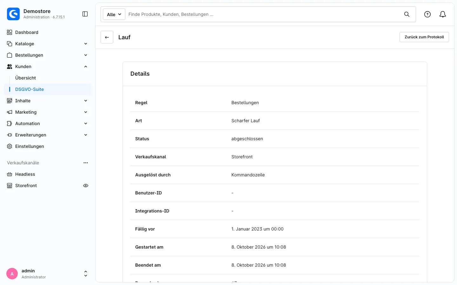Expand the Automation menu chevron
Viewport: 457px width, 285px height.
click(x=86, y=123)
